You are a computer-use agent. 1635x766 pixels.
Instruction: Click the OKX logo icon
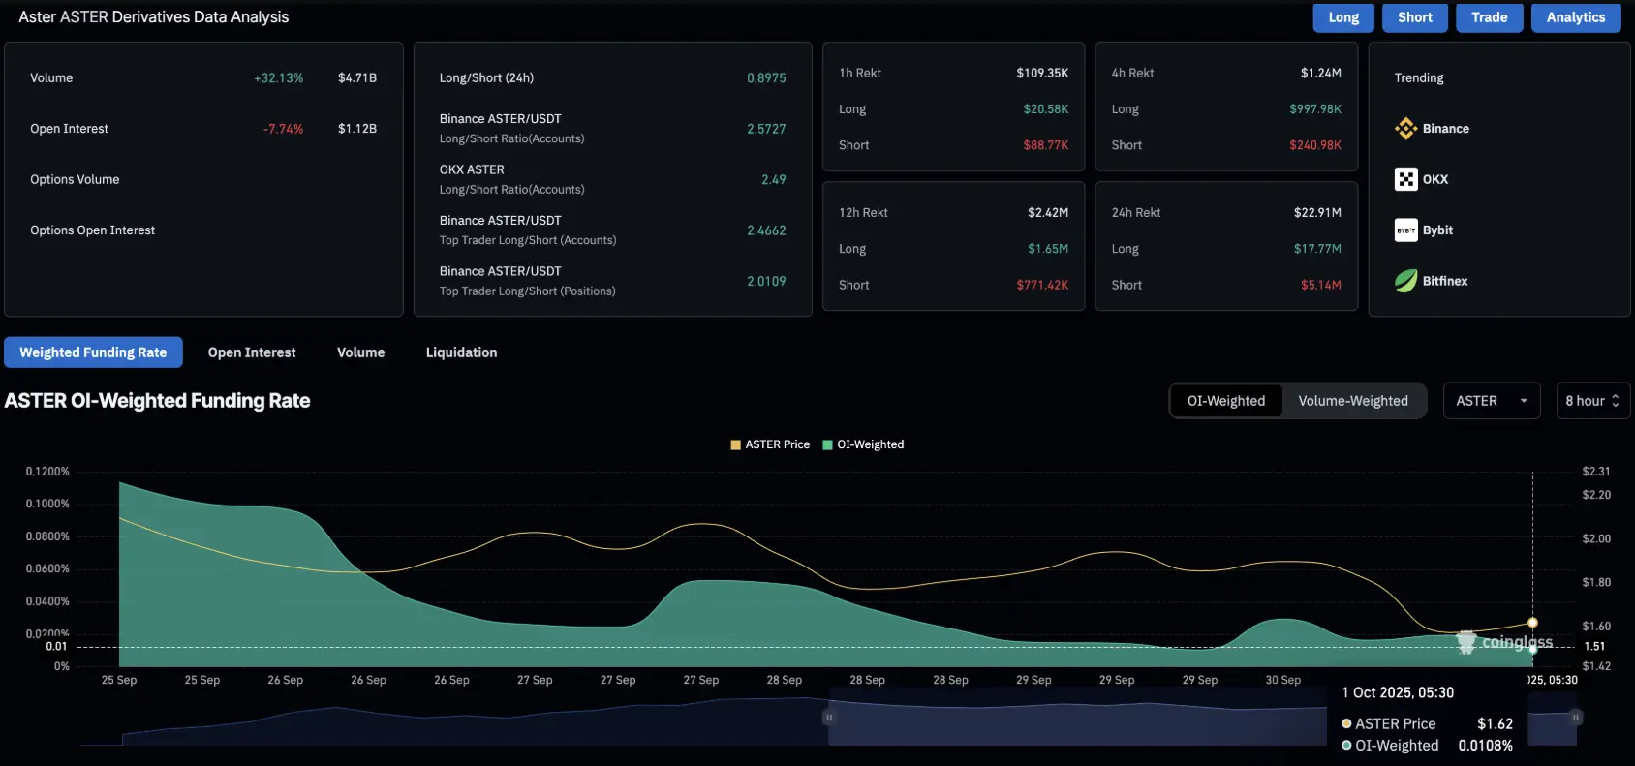click(x=1405, y=179)
